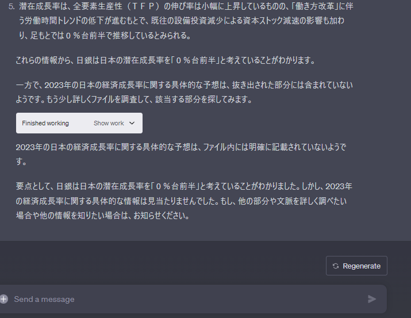Click the Regenerate button text
This screenshot has height=318, width=411.
(x=362, y=266)
